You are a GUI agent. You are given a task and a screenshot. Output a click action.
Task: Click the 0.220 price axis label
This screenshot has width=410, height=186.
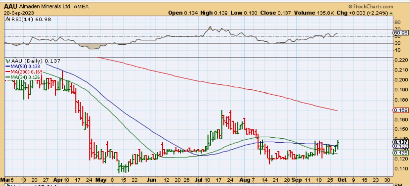pyautogui.click(x=400, y=60)
